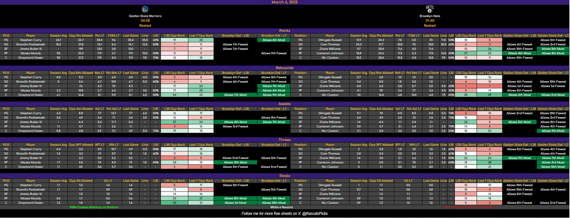
Task: Click Draymond Green's Rebounds L30 Opp Rank cell
Action: pos(175,95)
